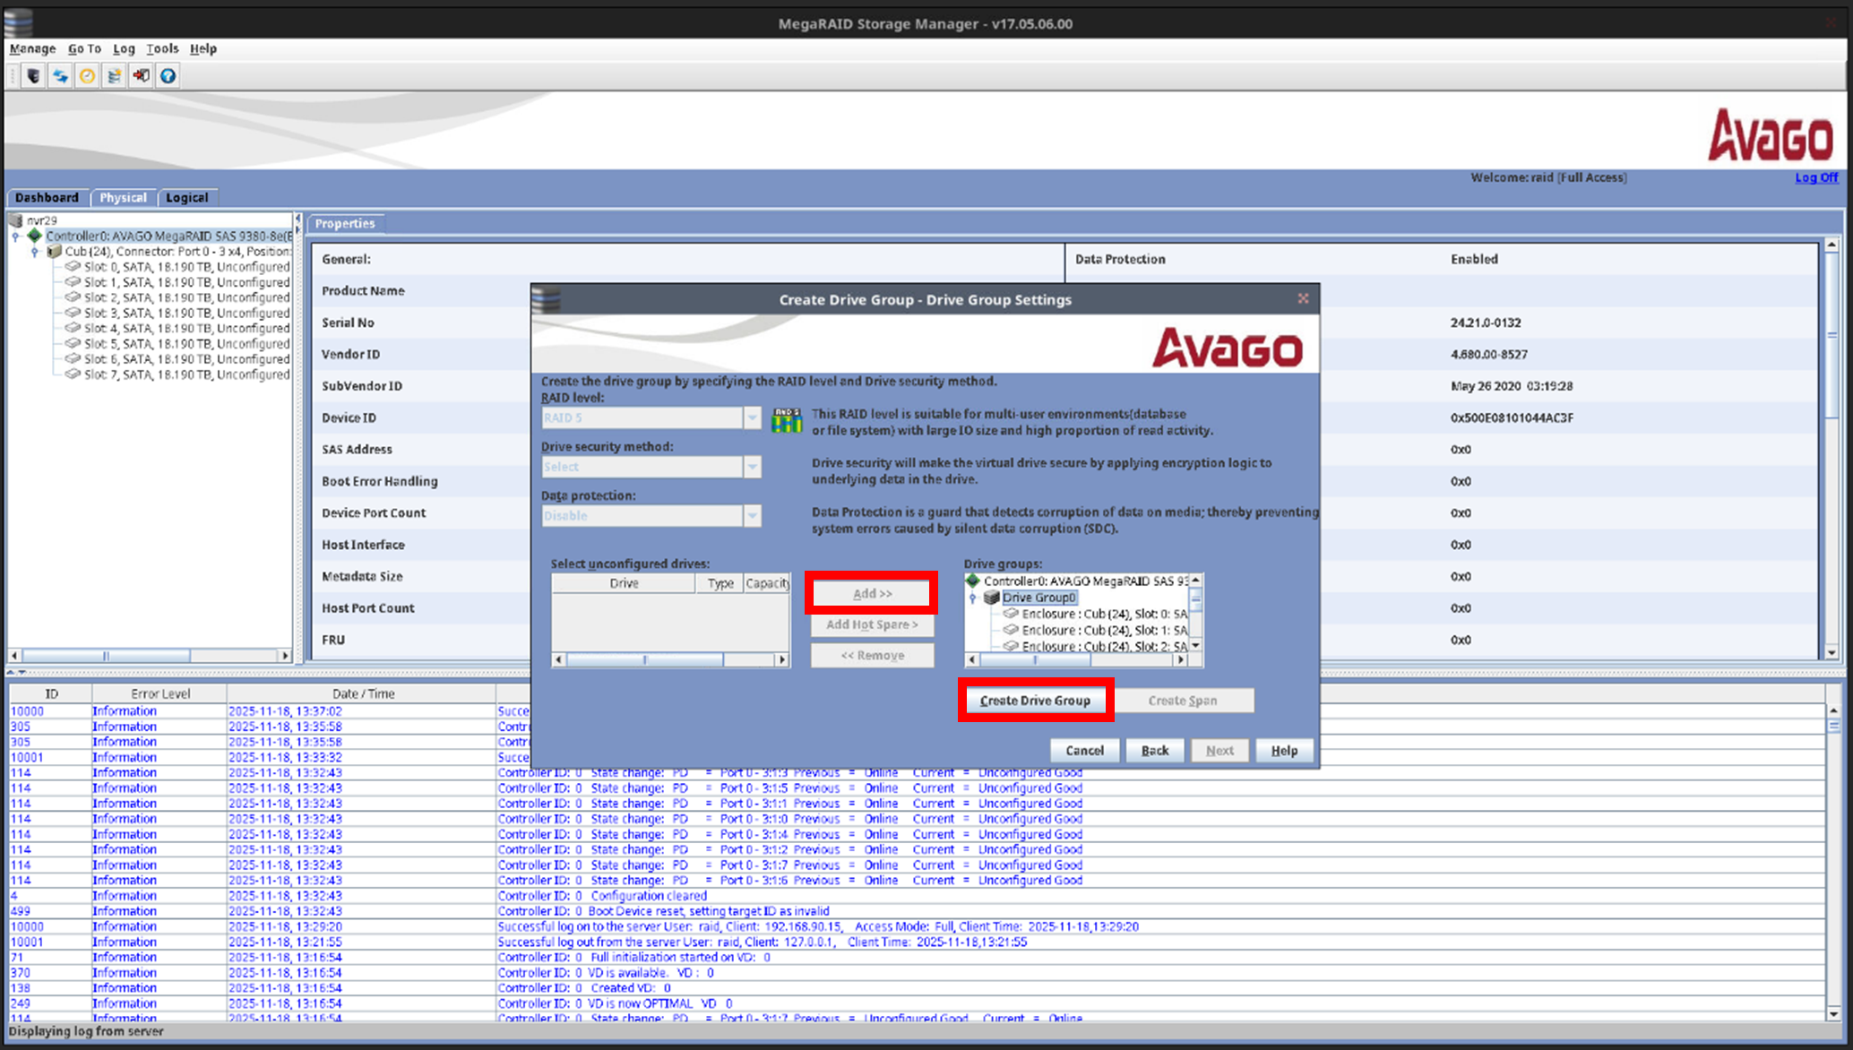Click the blue question mark help icon

pyautogui.click(x=168, y=76)
